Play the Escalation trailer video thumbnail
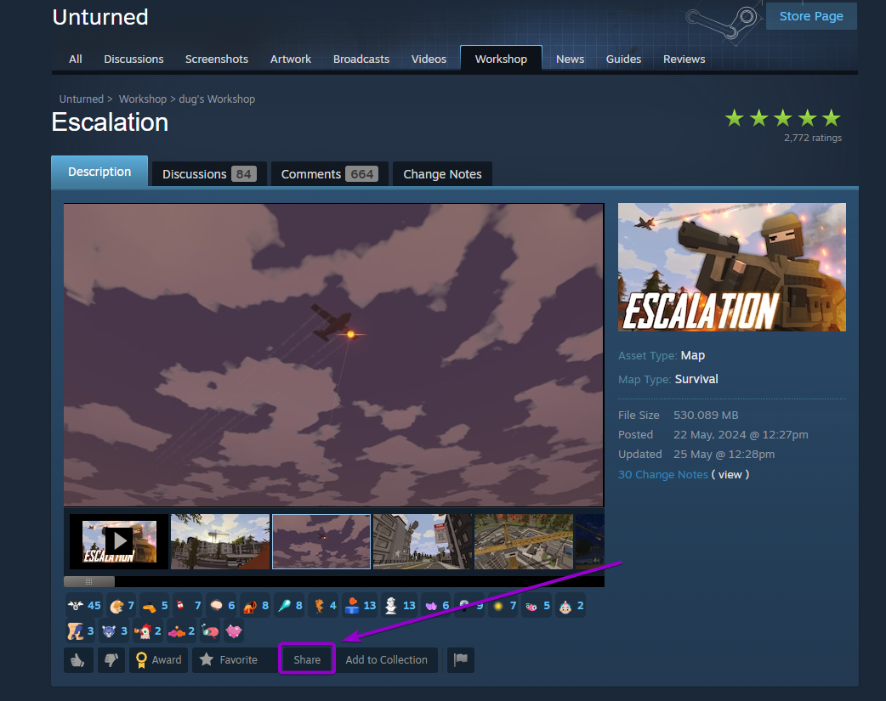The image size is (886, 701). click(x=119, y=541)
